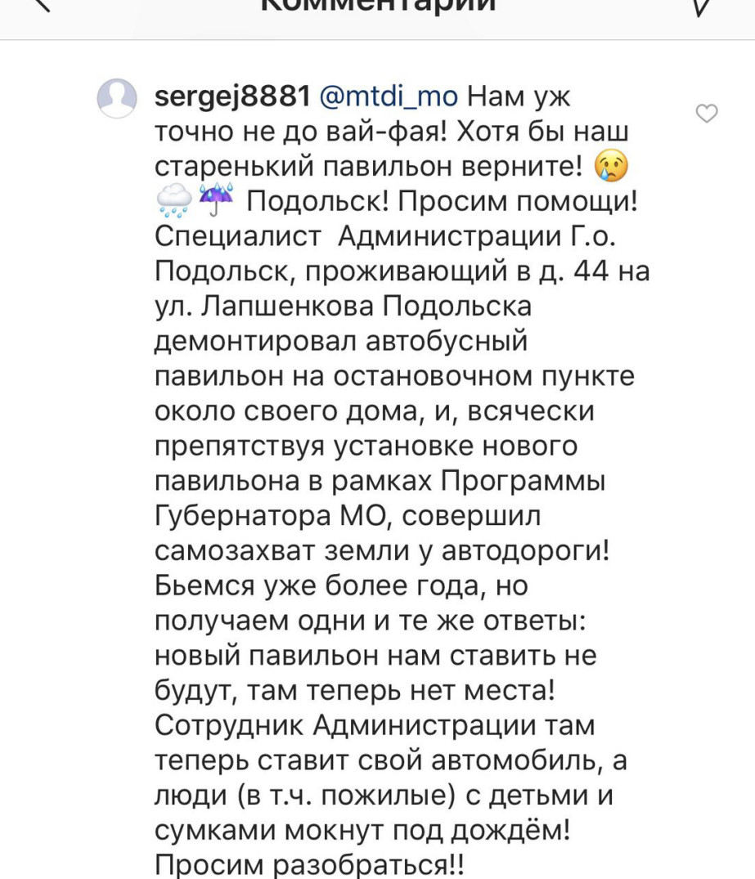Tap the rain cloud emoji
This screenshot has height=879, width=755.
(x=173, y=201)
